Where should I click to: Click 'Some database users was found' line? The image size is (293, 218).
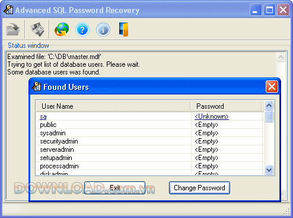[x=53, y=72]
